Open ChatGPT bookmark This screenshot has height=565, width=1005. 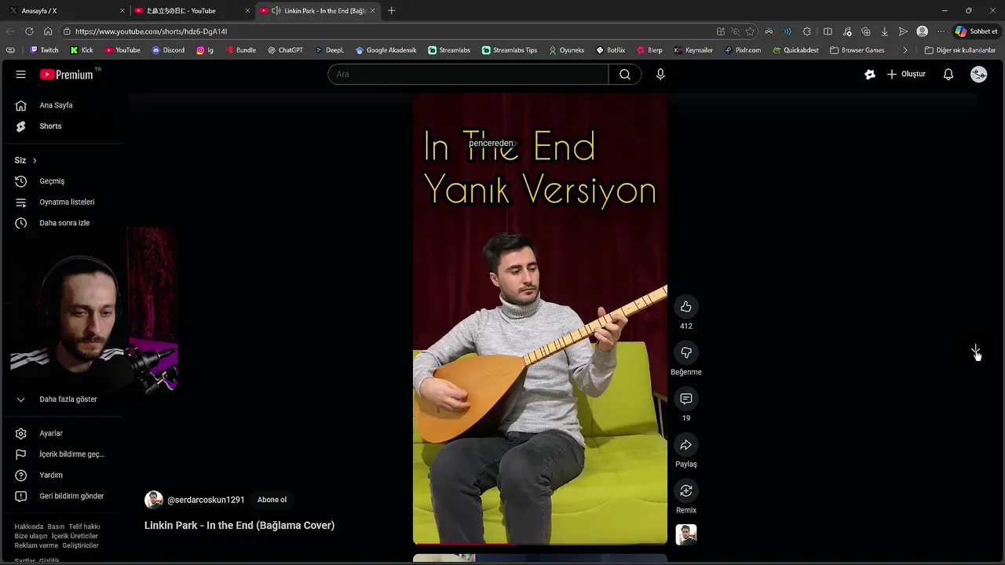(x=285, y=50)
